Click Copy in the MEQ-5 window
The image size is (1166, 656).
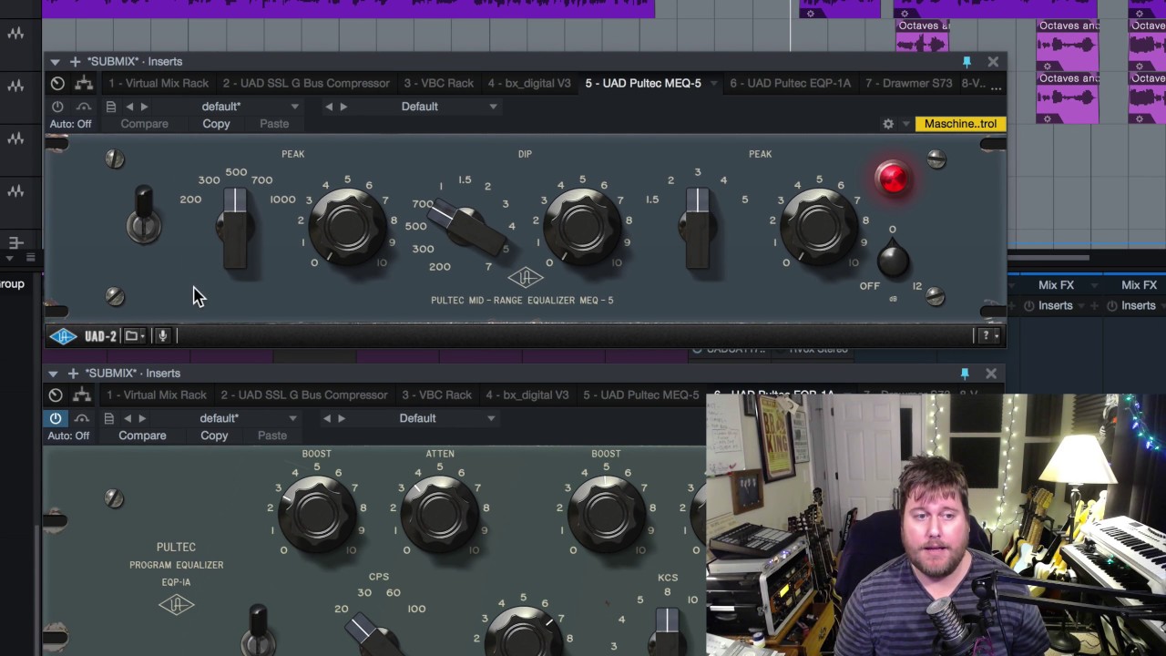pyautogui.click(x=216, y=124)
